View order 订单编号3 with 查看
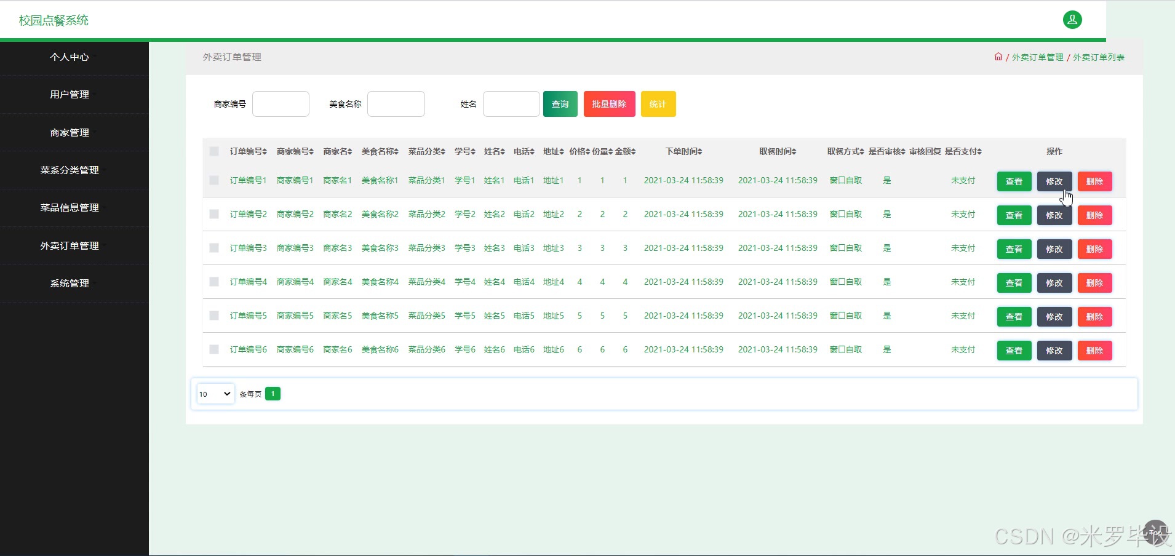Image resolution: width=1175 pixels, height=556 pixels. click(x=1014, y=249)
